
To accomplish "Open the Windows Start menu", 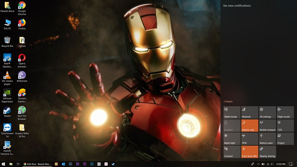I will pos(3,164).
